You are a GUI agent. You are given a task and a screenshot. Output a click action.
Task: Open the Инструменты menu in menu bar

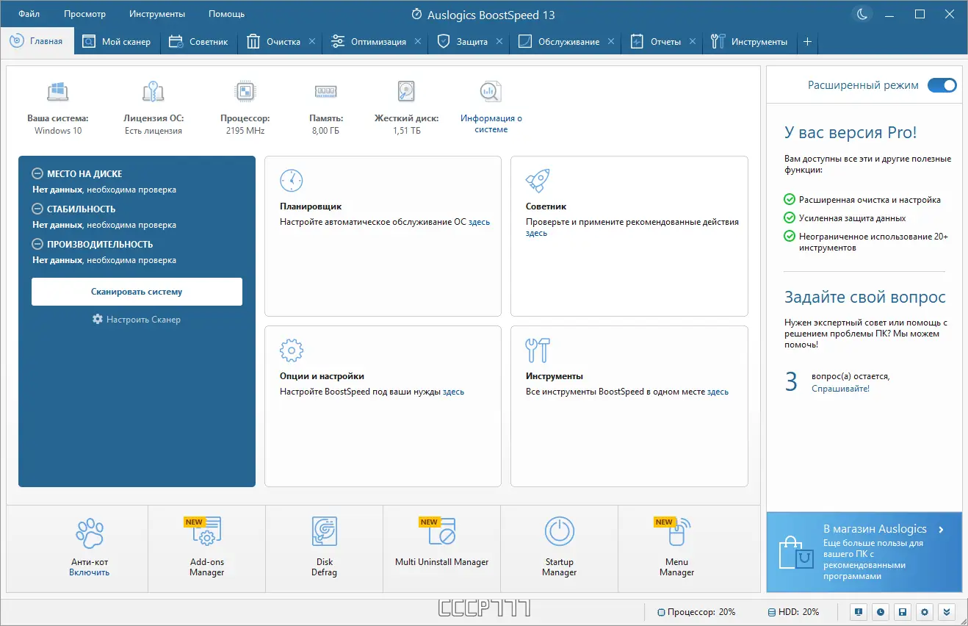pyautogui.click(x=157, y=14)
